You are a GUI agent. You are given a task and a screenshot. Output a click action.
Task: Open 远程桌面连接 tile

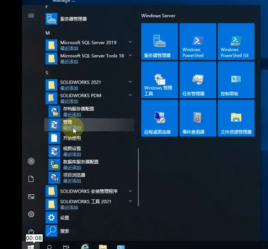point(159,118)
